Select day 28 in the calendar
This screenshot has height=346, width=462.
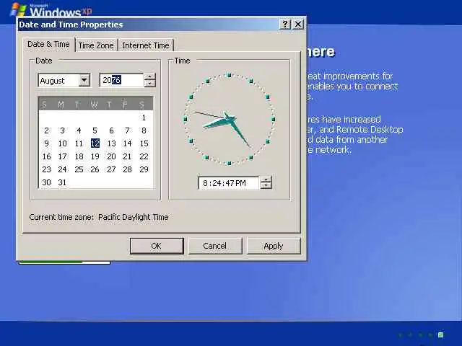(127, 169)
